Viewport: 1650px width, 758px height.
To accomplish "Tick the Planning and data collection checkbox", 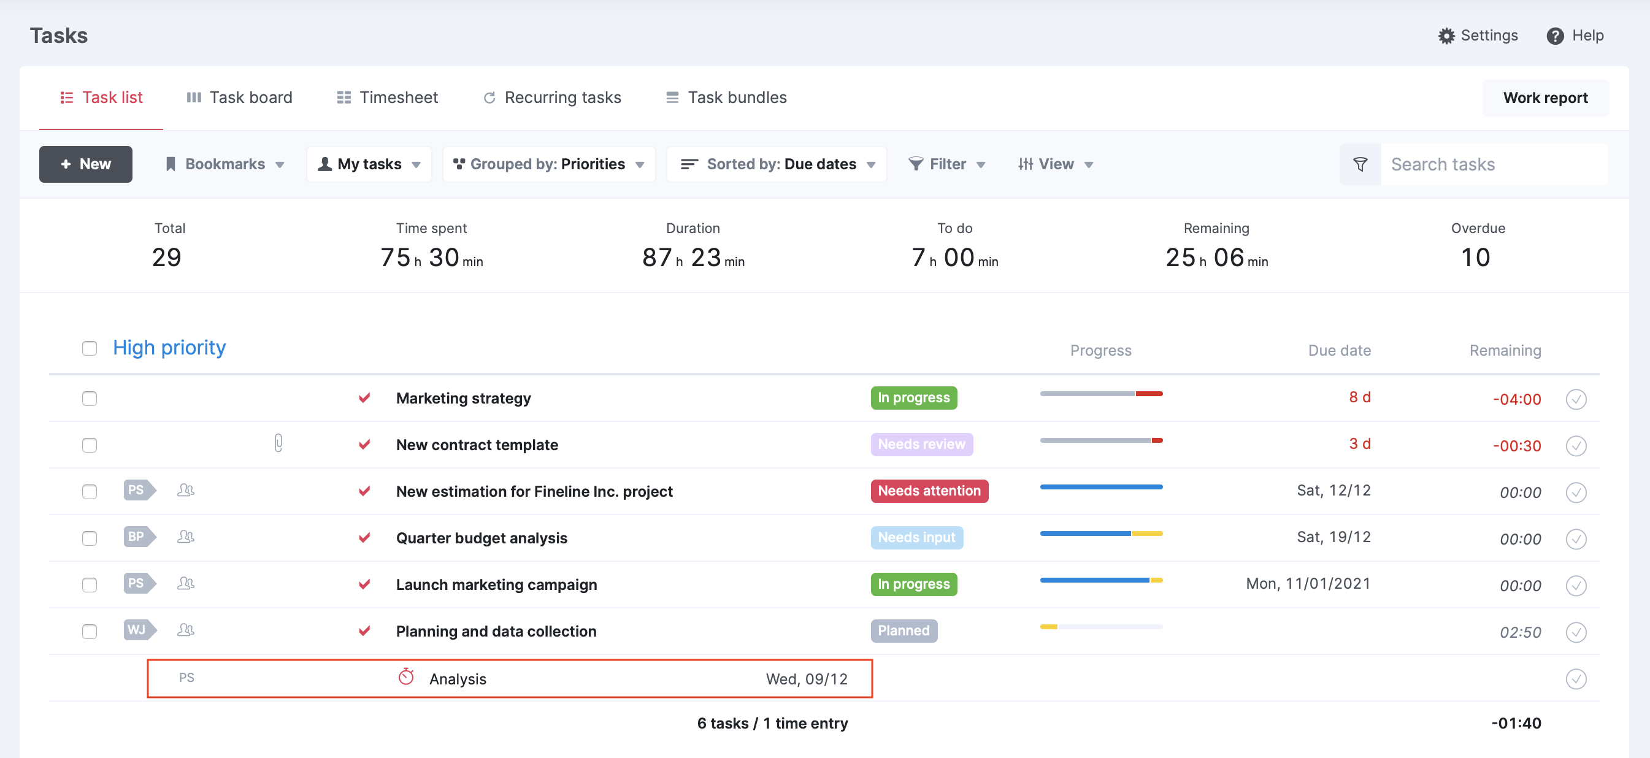I will (x=90, y=632).
